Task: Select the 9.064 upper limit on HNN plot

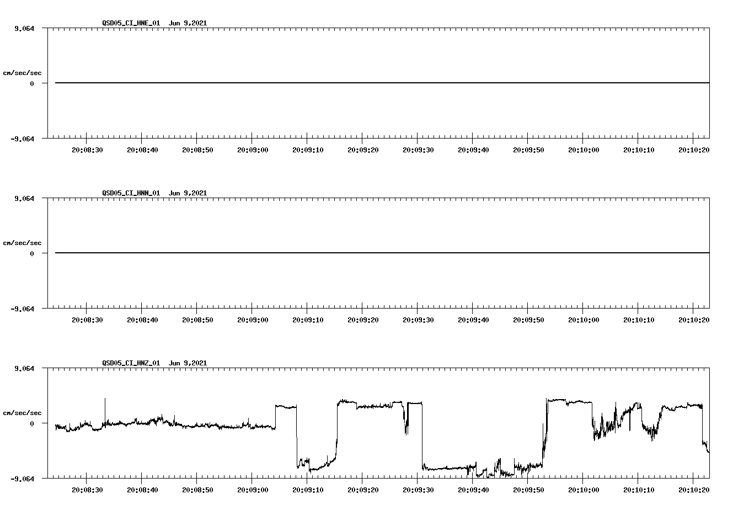Action: pos(24,198)
